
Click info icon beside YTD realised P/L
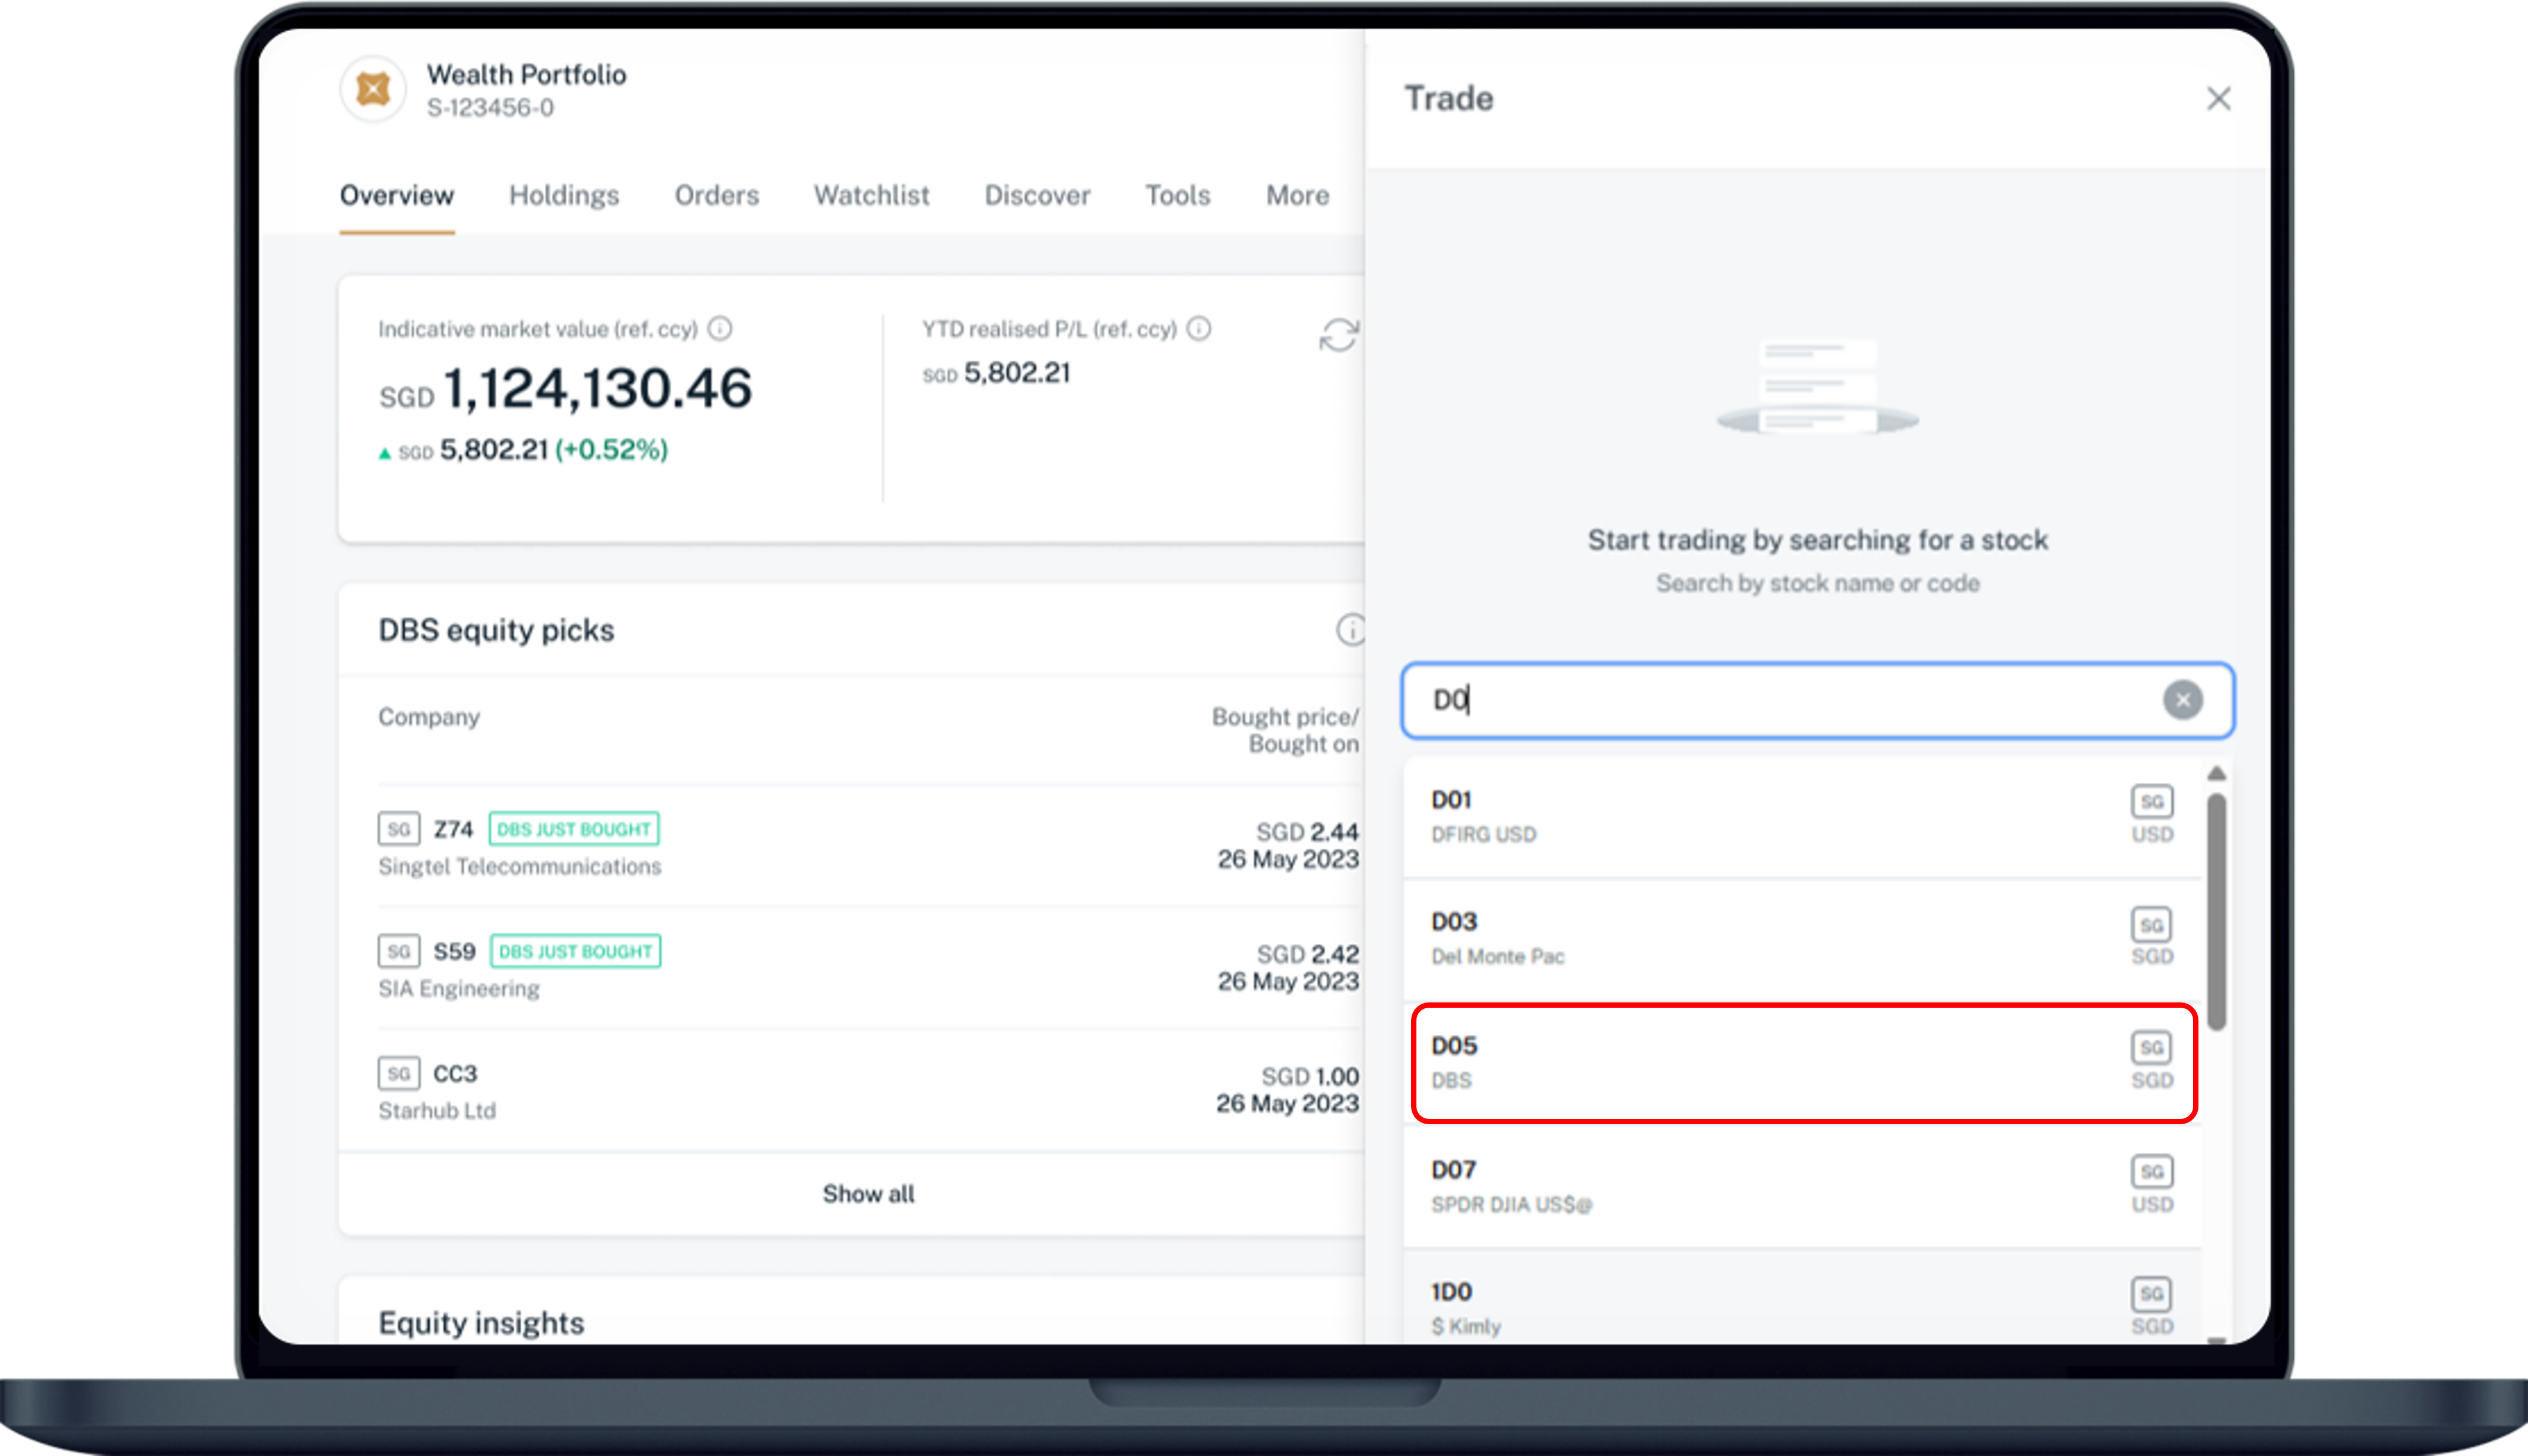click(1199, 328)
